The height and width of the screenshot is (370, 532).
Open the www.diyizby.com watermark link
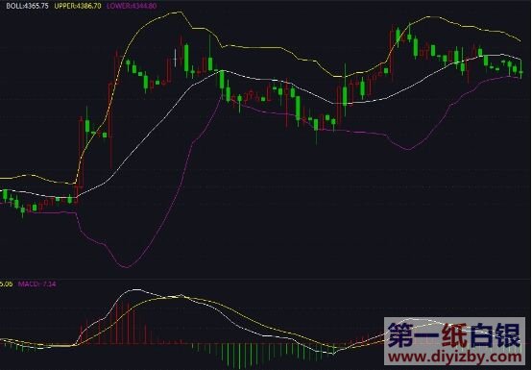[x=455, y=357]
